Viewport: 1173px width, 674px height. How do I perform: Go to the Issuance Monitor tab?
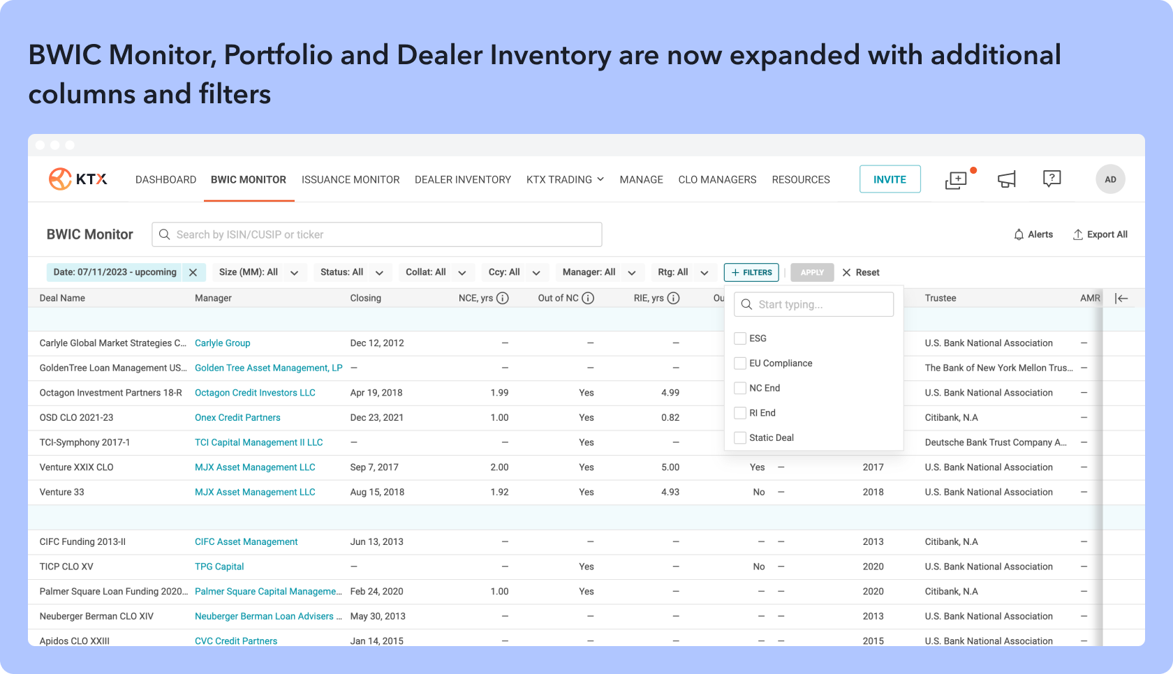[x=351, y=180]
